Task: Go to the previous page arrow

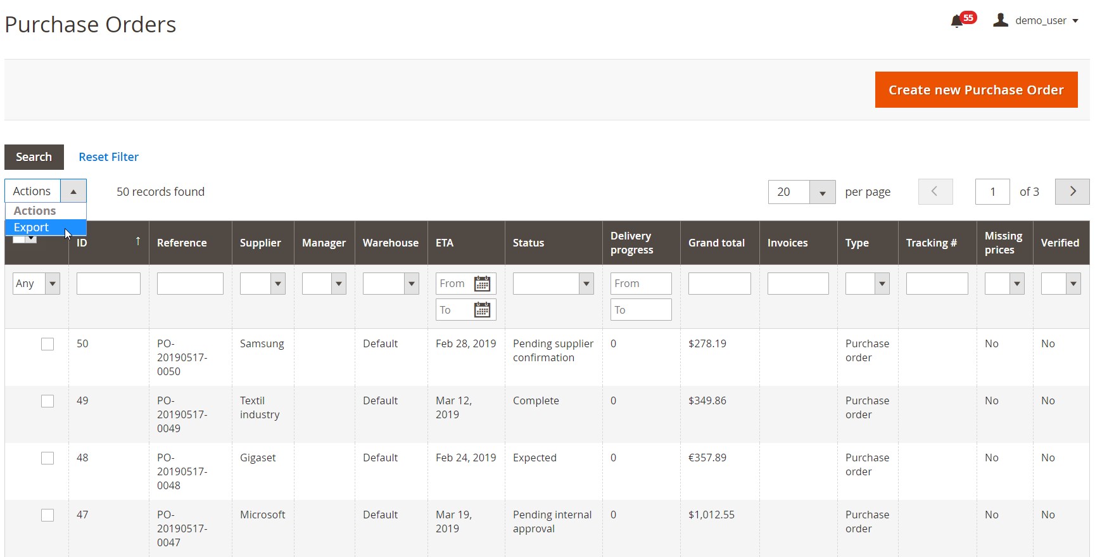Action: coord(935,191)
